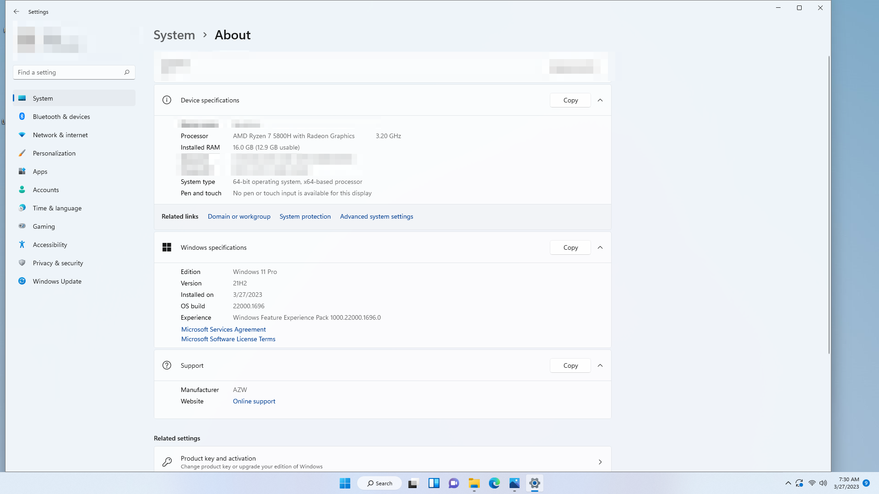
Task: Open Task View in the taskbar
Action: click(x=414, y=483)
